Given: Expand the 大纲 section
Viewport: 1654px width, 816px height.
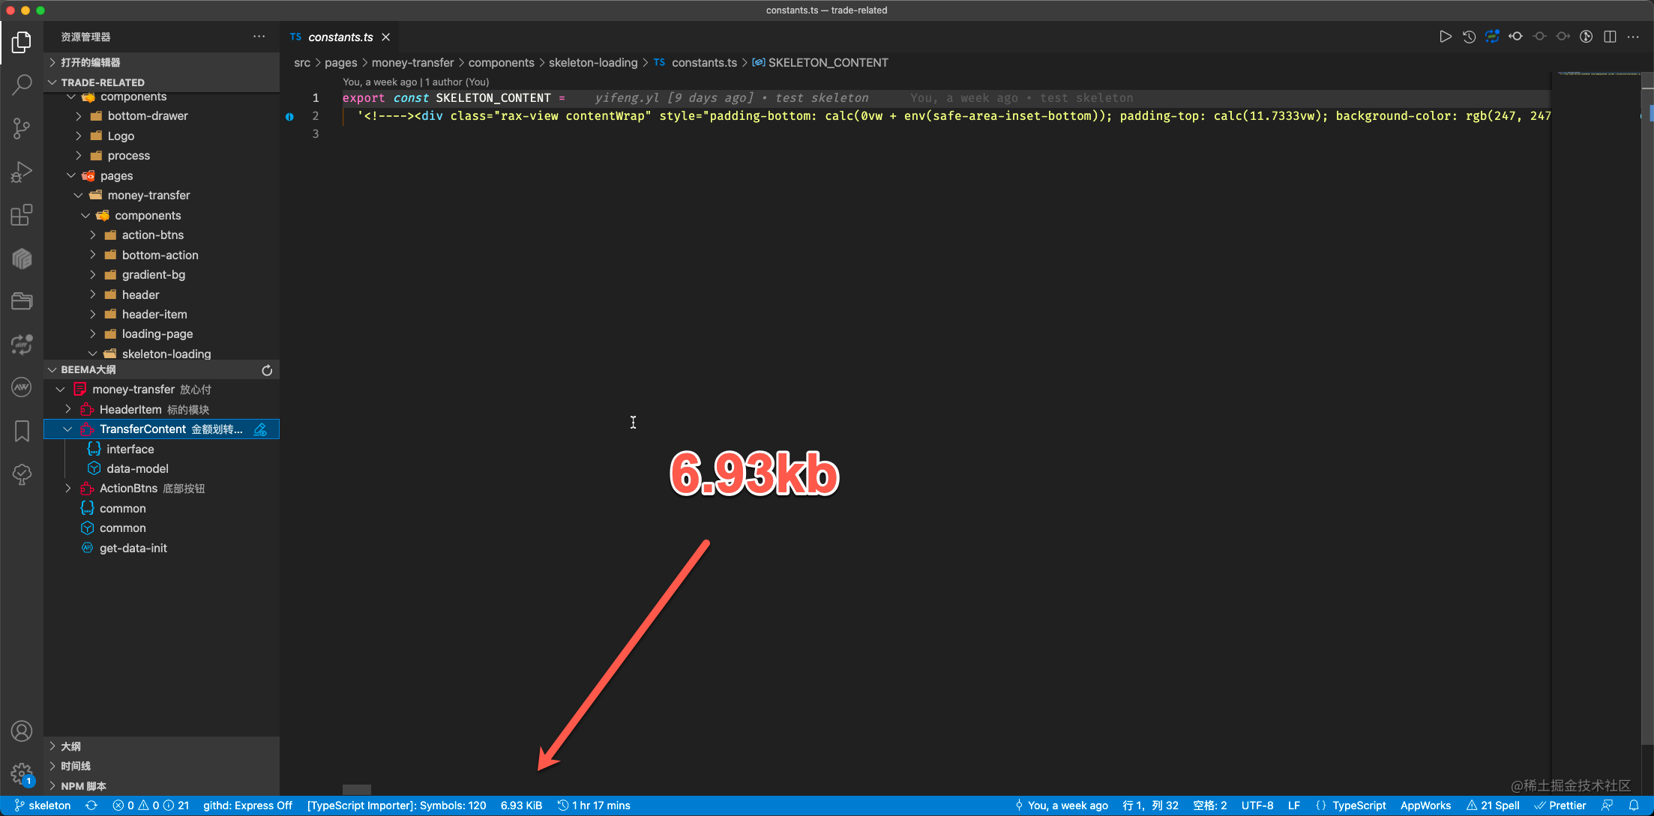Looking at the screenshot, I should click(162, 746).
